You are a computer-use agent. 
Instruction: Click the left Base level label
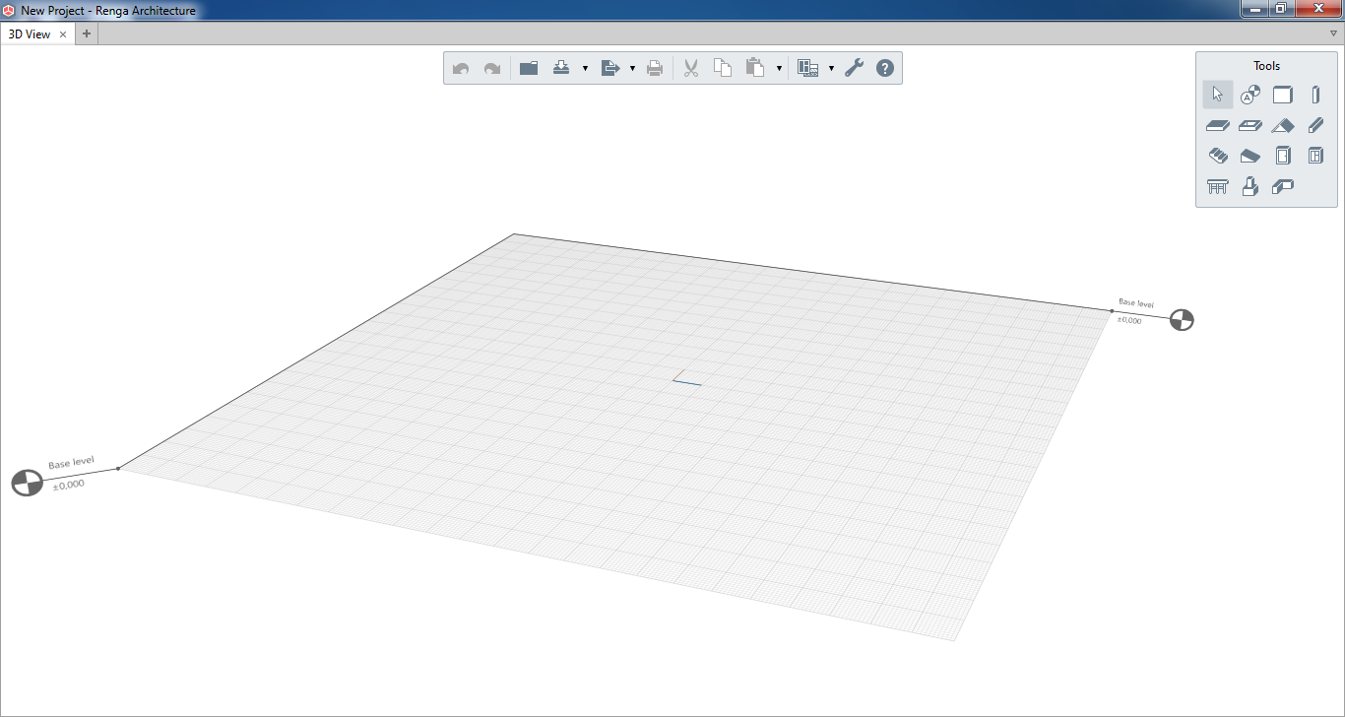tap(72, 462)
